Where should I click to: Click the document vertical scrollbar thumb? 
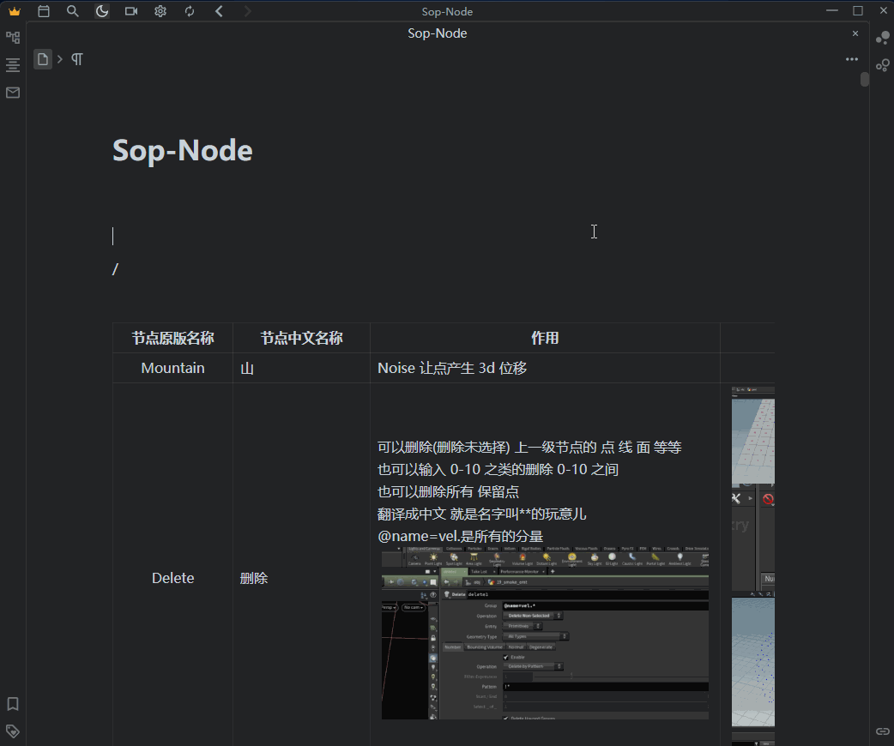pyautogui.click(x=865, y=80)
